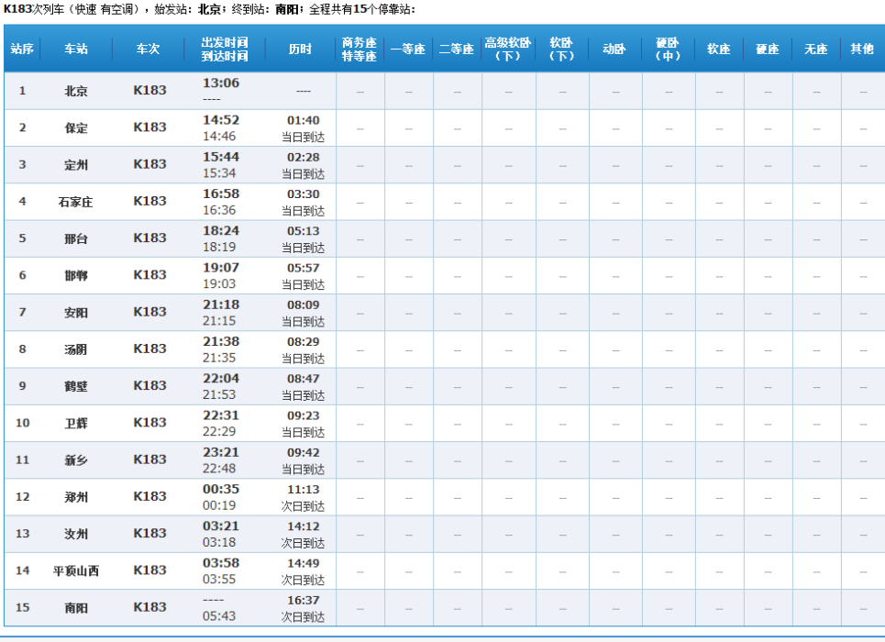Click station 汝州 in the table
The height and width of the screenshot is (642, 885).
pyautogui.click(x=76, y=534)
